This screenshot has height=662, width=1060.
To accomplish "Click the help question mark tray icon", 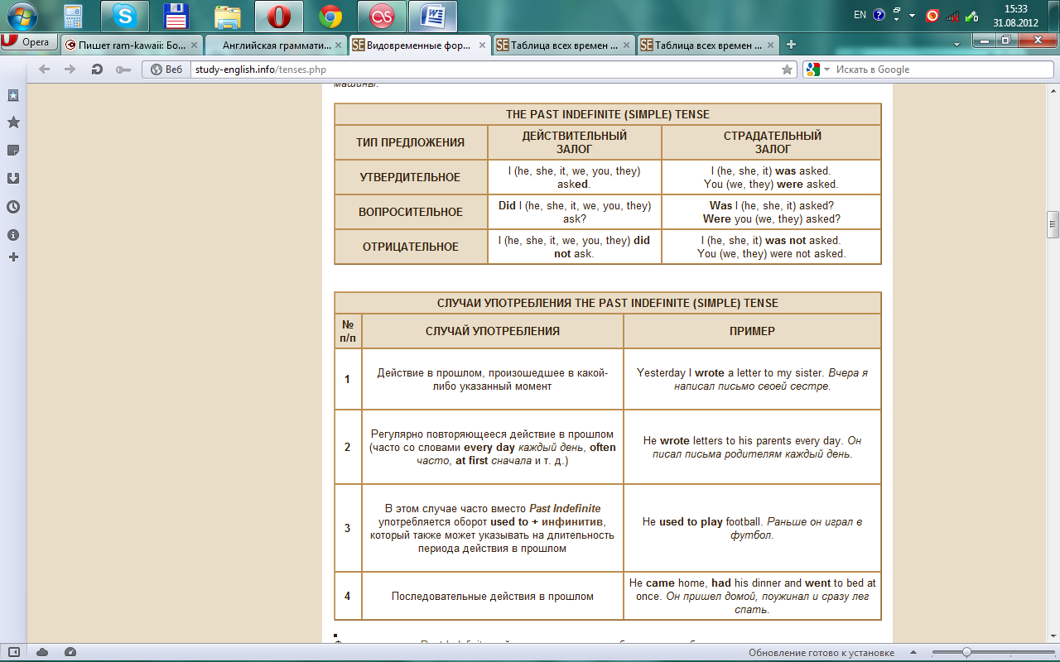I will 879,15.
